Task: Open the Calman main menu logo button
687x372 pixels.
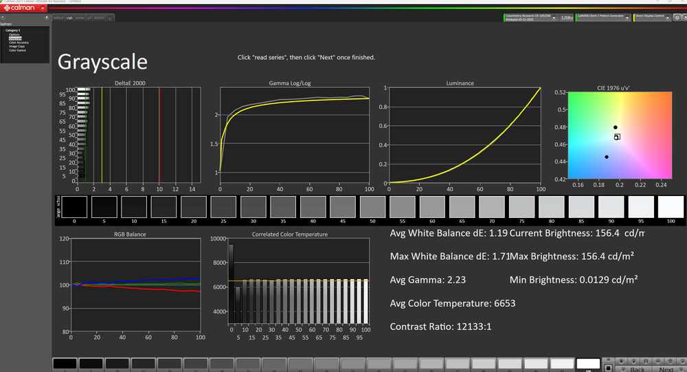Action: coord(21,8)
